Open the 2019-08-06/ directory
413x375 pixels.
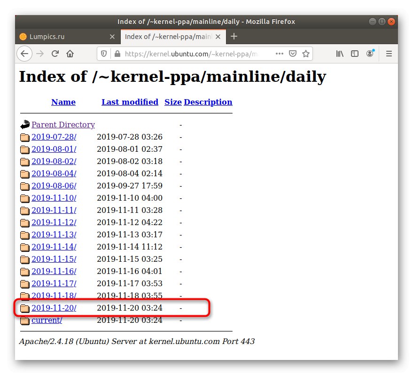point(54,186)
